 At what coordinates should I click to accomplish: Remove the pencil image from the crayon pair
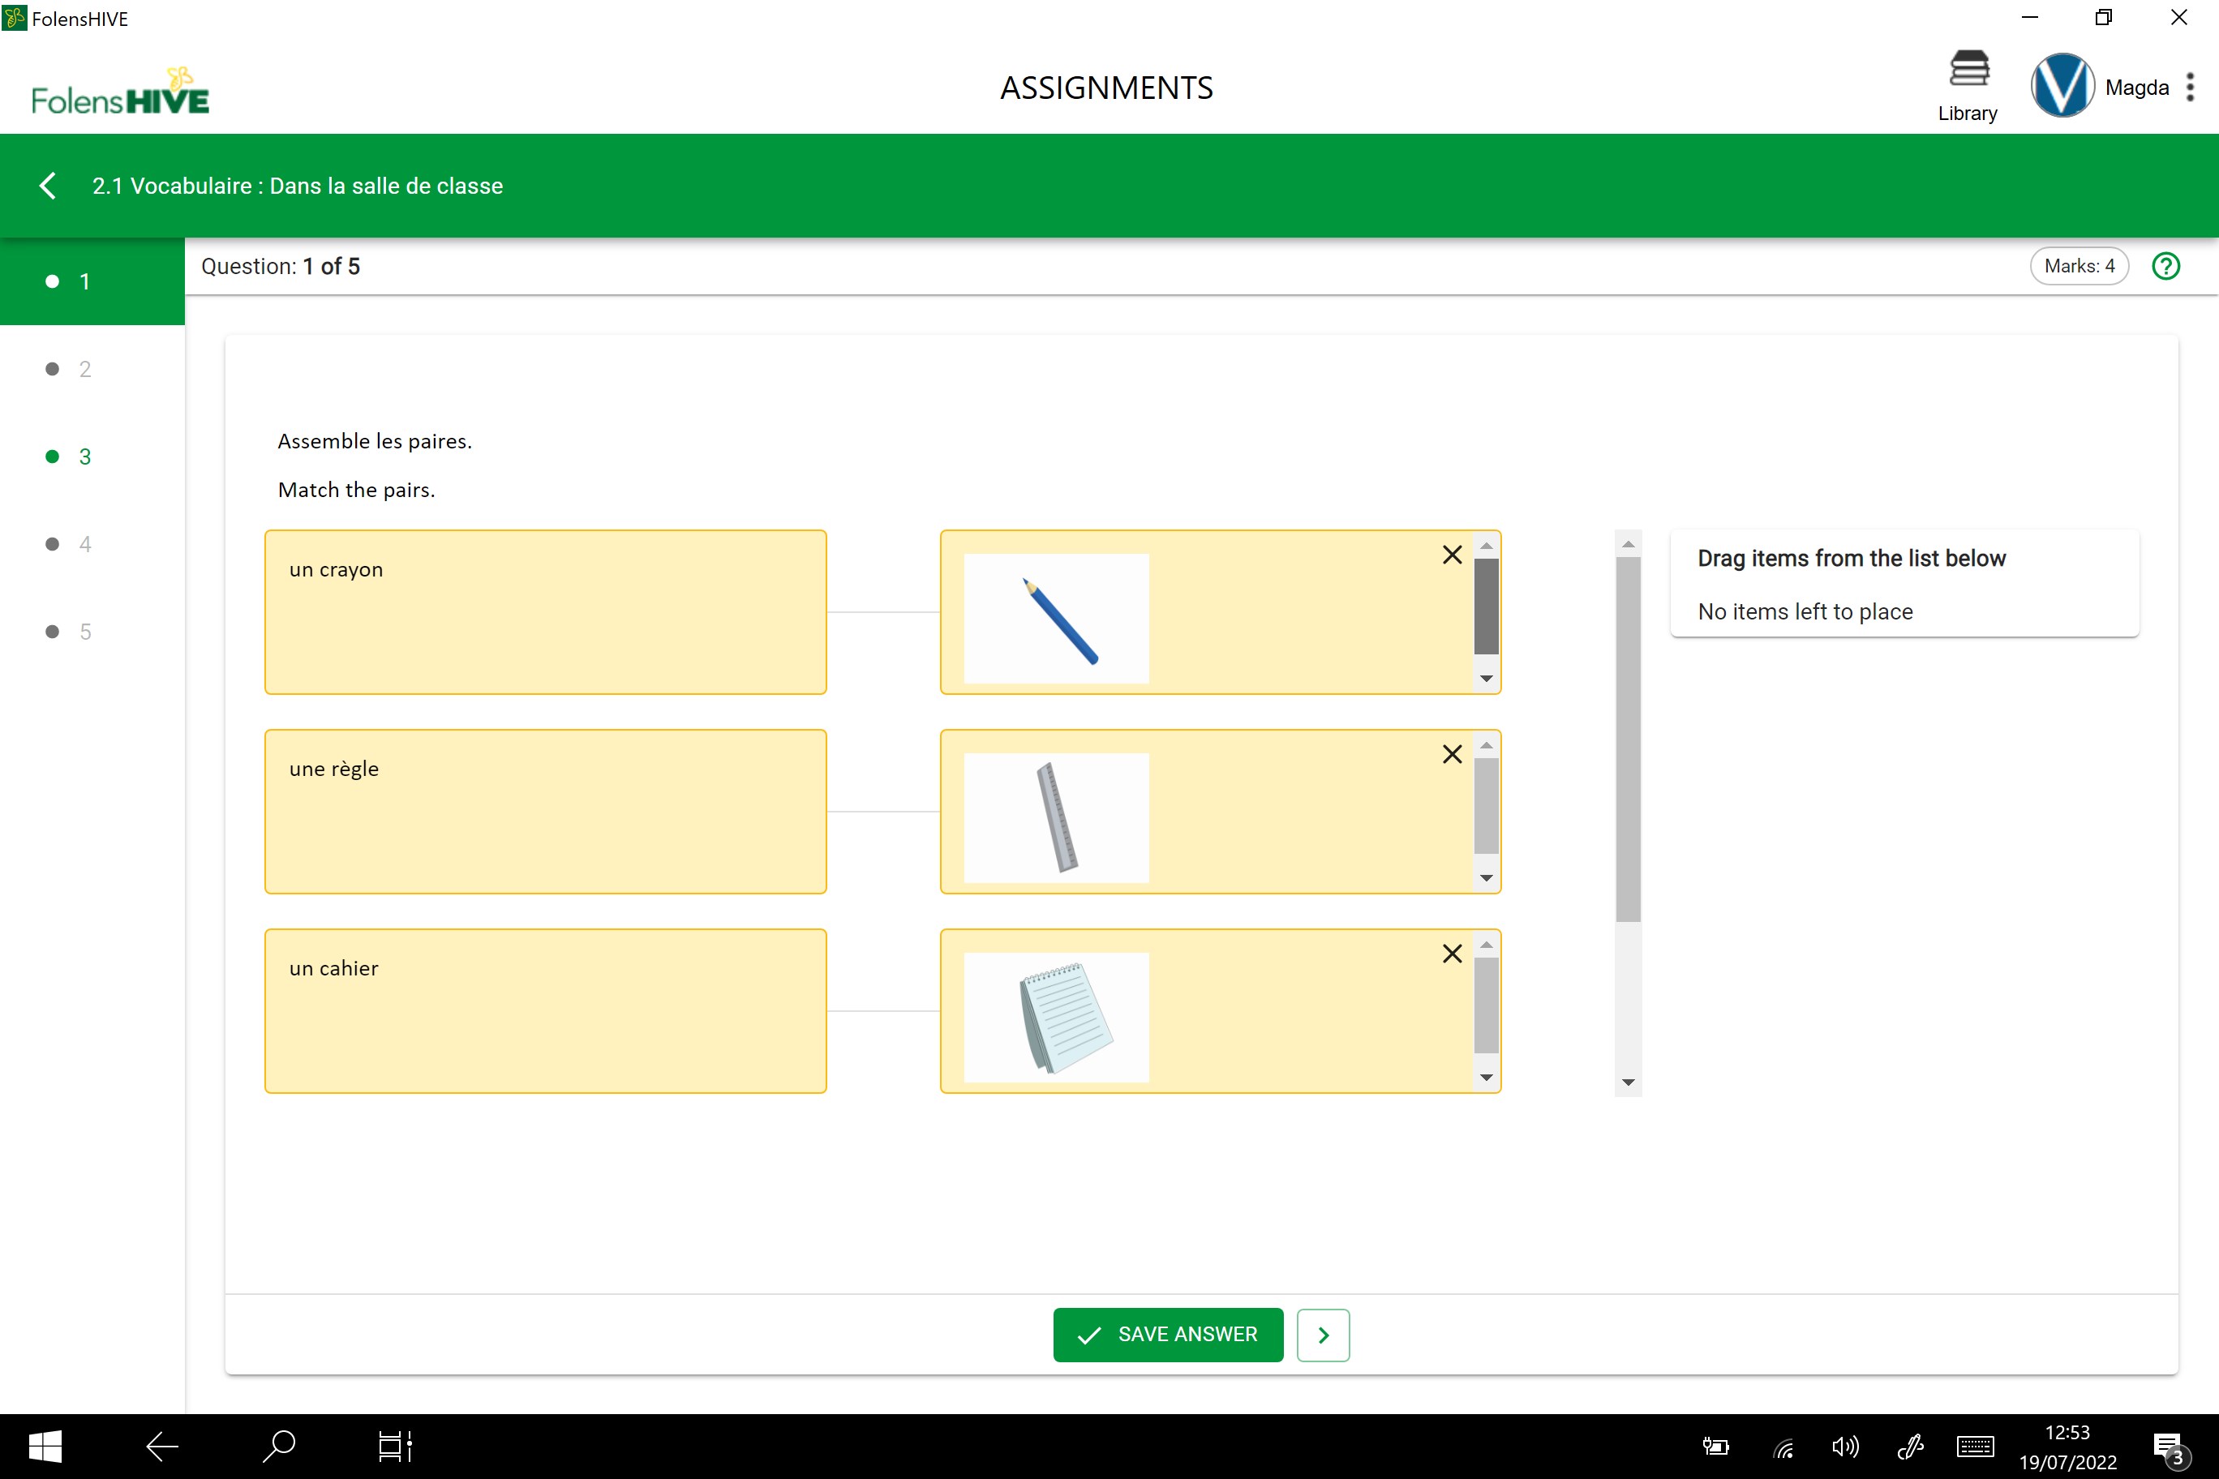pyautogui.click(x=1452, y=555)
